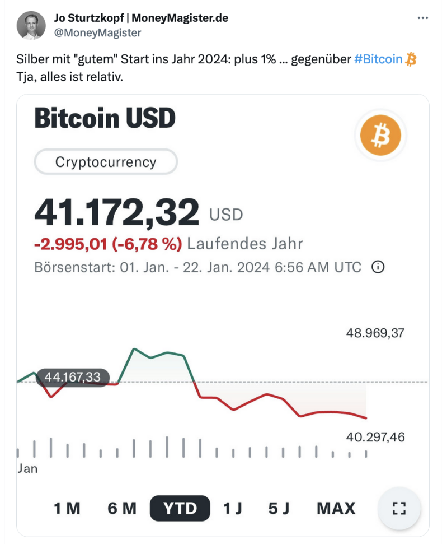
Task: Open Jo Sturtzkopf's profile picture
Action: point(31,25)
